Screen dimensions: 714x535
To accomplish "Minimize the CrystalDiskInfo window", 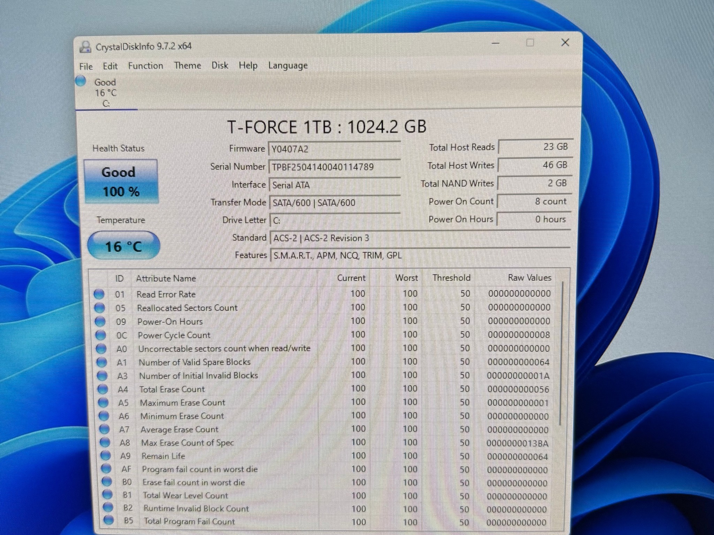I will [x=495, y=44].
